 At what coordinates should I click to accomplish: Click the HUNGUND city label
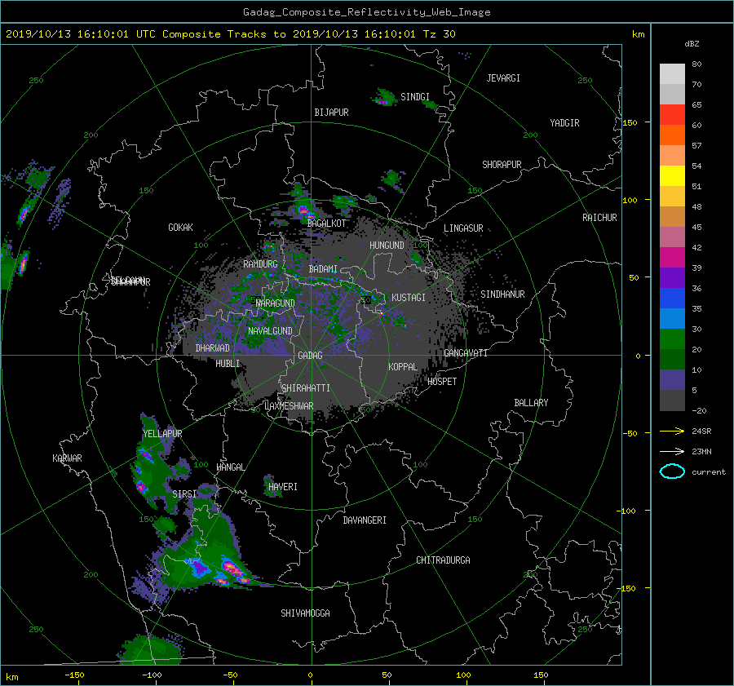[x=387, y=246]
